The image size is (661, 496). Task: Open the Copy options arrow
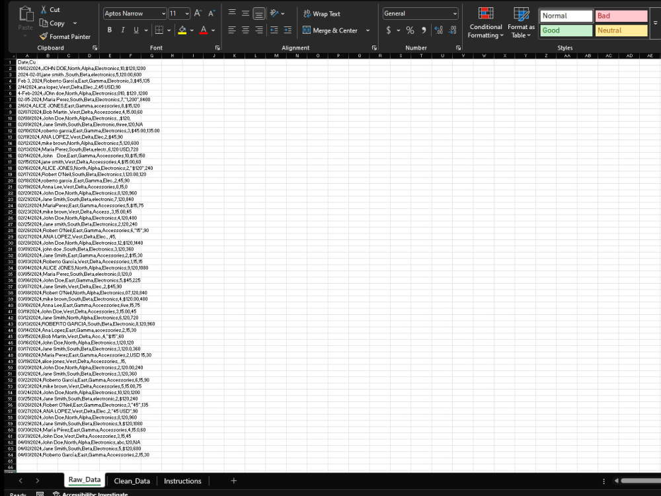pos(75,23)
